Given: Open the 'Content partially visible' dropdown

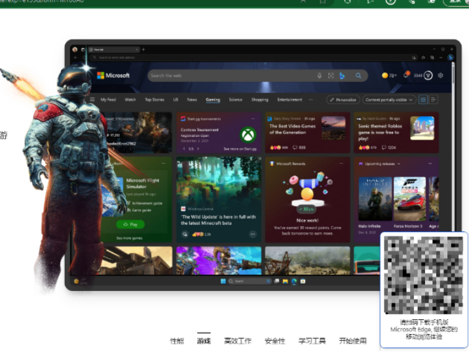Looking at the screenshot, I should click(389, 100).
